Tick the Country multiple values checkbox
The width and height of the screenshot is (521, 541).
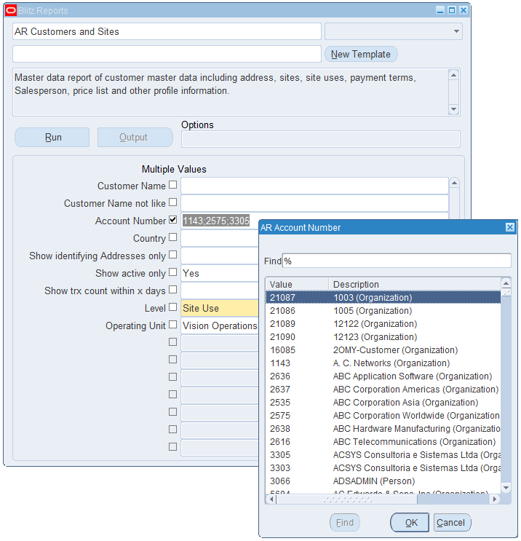172,237
